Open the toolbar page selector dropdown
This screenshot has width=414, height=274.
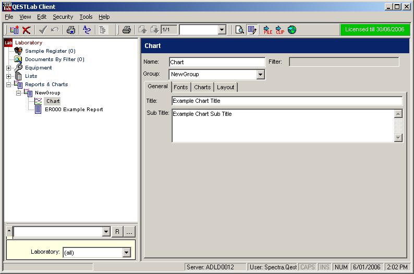(x=222, y=30)
